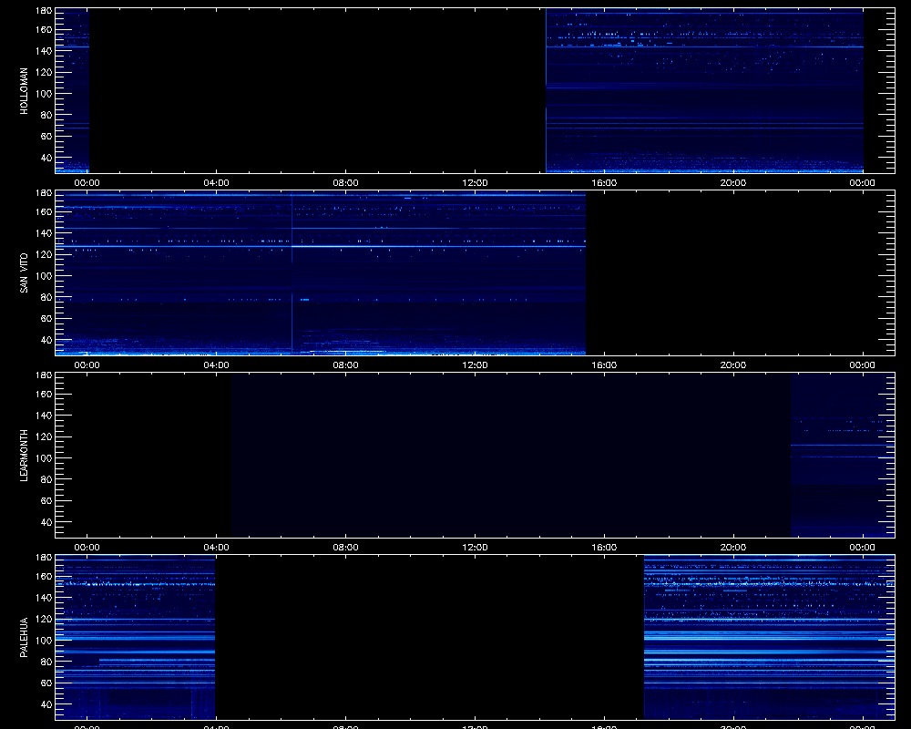Viewport: 911px width, 729px height.
Task: Click the starting 00:00 tick under San Vito plot
Action: coord(87,365)
